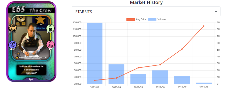Select the 2022-04 average price point
The width and height of the screenshot is (226, 96).
(116, 78)
